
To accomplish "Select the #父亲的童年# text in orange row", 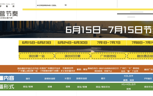I will coord(68,71).
